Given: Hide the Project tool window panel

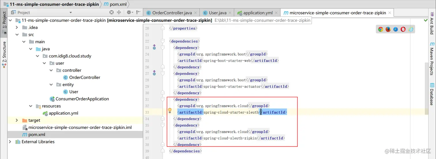Looking at the screenshot, I should tap(138, 12).
